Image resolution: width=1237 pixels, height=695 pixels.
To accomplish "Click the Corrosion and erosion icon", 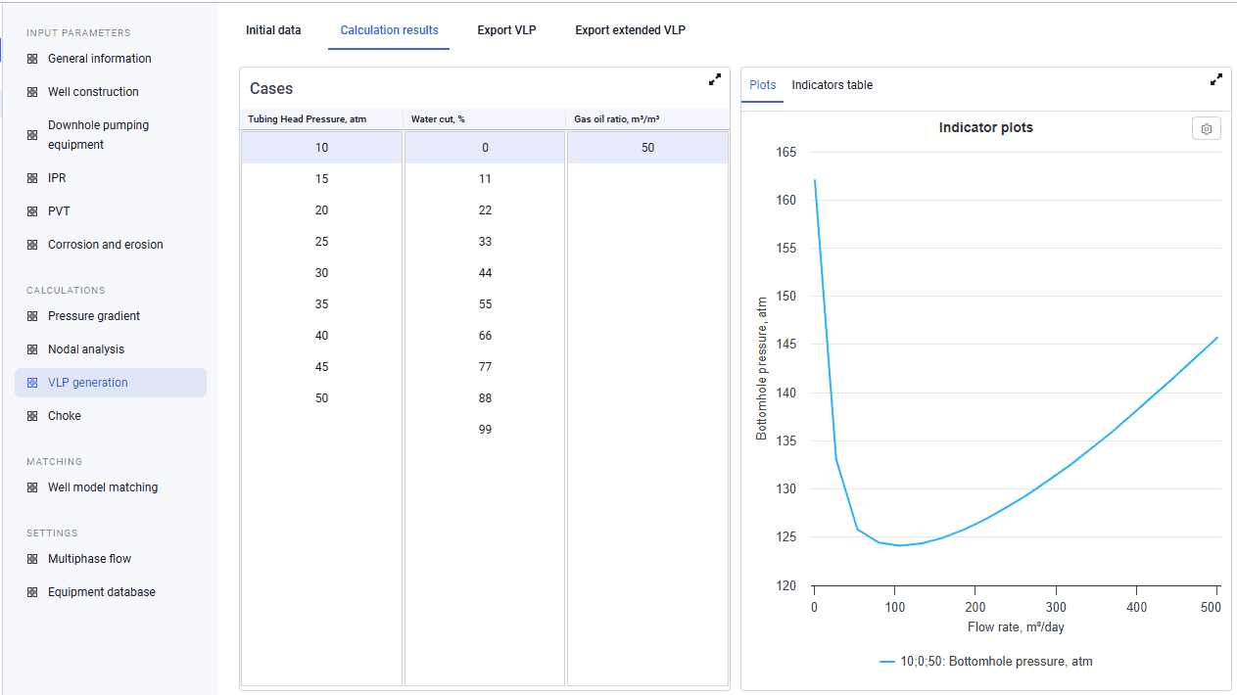I will pos(32,245).
